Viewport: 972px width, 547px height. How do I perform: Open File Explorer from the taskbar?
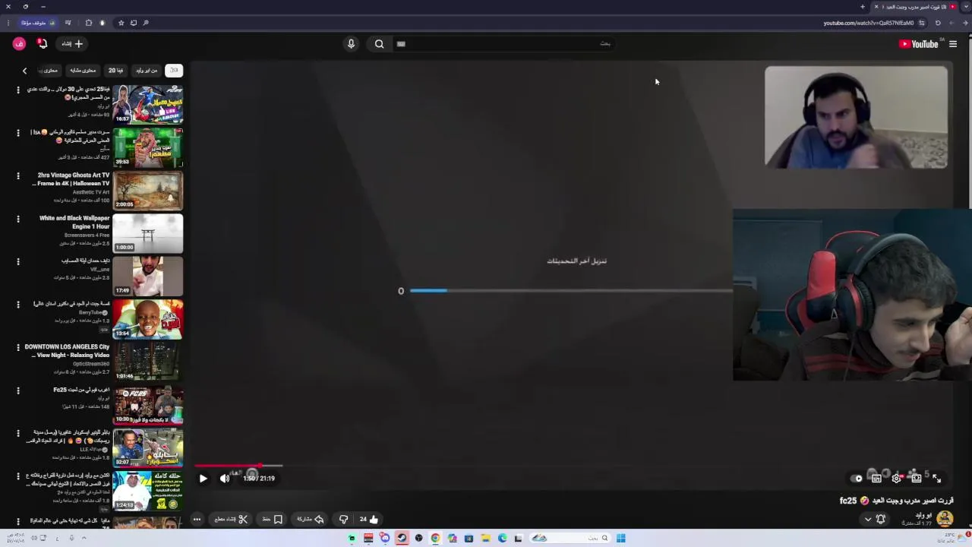click(x=485, y=538)
